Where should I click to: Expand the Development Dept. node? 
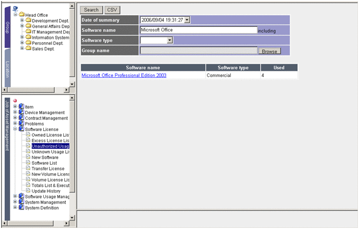[x=22, y=20]
